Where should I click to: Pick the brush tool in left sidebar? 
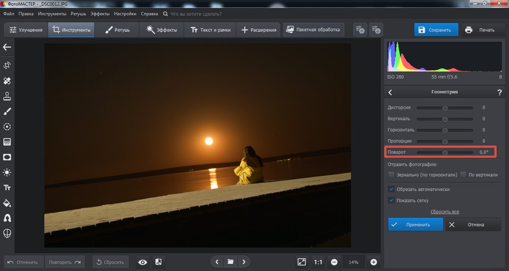pyautogui.click(x=7, y=111)
